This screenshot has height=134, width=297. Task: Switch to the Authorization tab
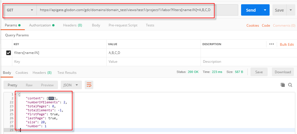40,25
